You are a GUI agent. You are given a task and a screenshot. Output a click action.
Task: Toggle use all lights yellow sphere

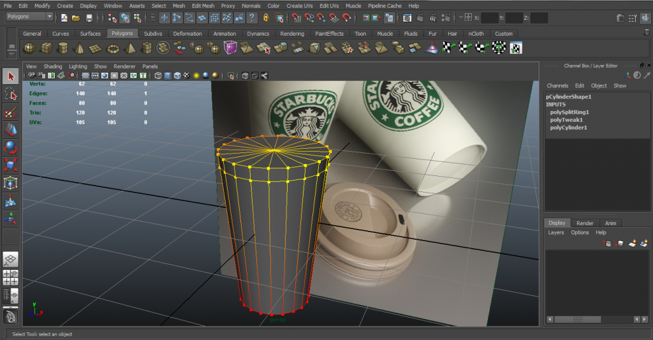tap(196, 75)
